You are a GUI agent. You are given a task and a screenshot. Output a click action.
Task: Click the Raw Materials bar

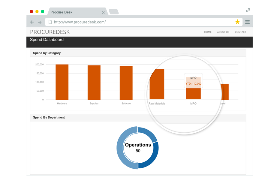(x=157, y=84)
